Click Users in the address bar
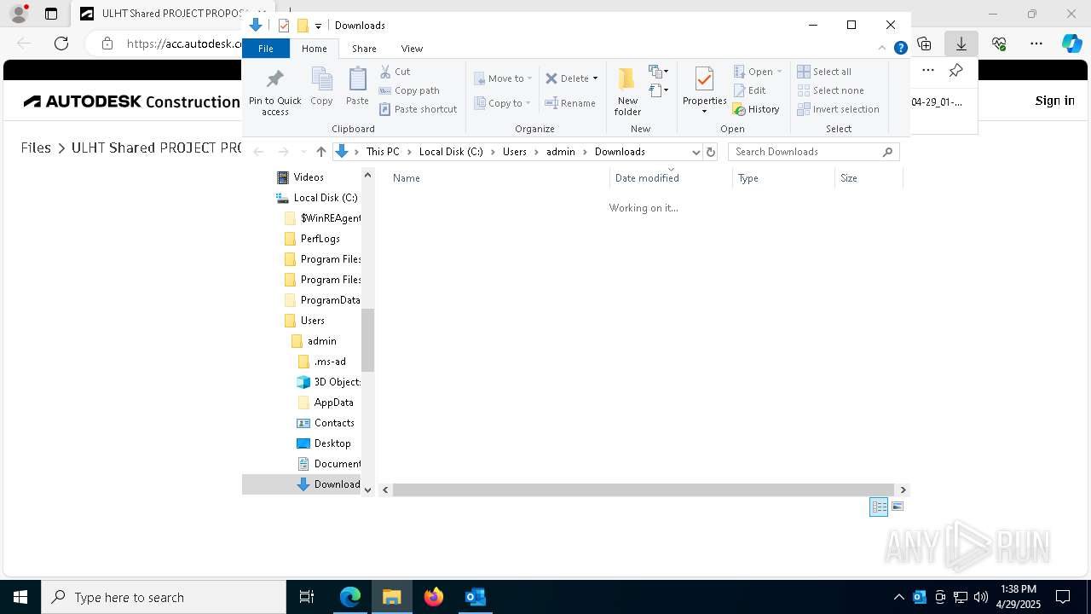This screenshot has width=1091, height=614. coord(515,152)
